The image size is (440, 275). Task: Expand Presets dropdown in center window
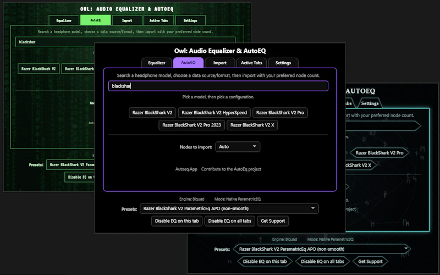point(229,208)
